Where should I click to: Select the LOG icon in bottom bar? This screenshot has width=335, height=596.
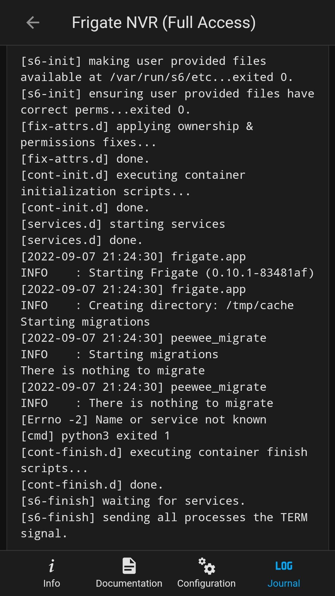point(284,565)
